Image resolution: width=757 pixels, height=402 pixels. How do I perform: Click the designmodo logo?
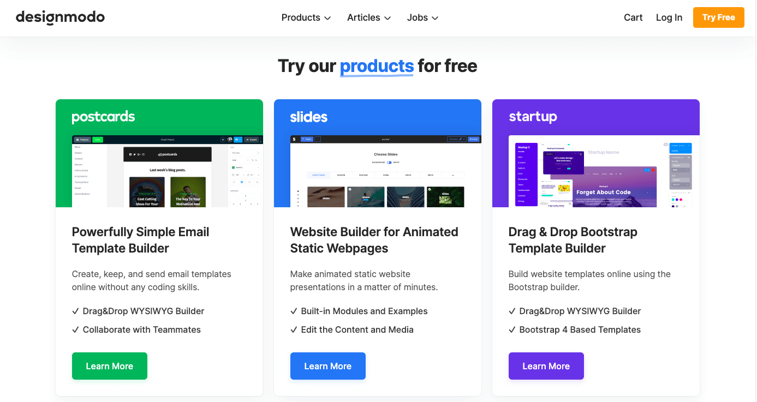pos(60,17)
